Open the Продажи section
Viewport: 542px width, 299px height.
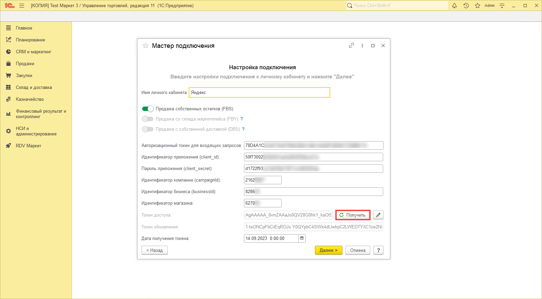coord(25,64)
